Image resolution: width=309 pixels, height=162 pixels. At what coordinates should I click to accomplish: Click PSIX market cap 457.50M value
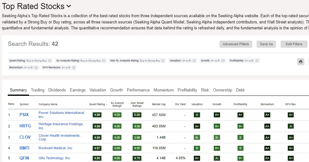(159, 115)
